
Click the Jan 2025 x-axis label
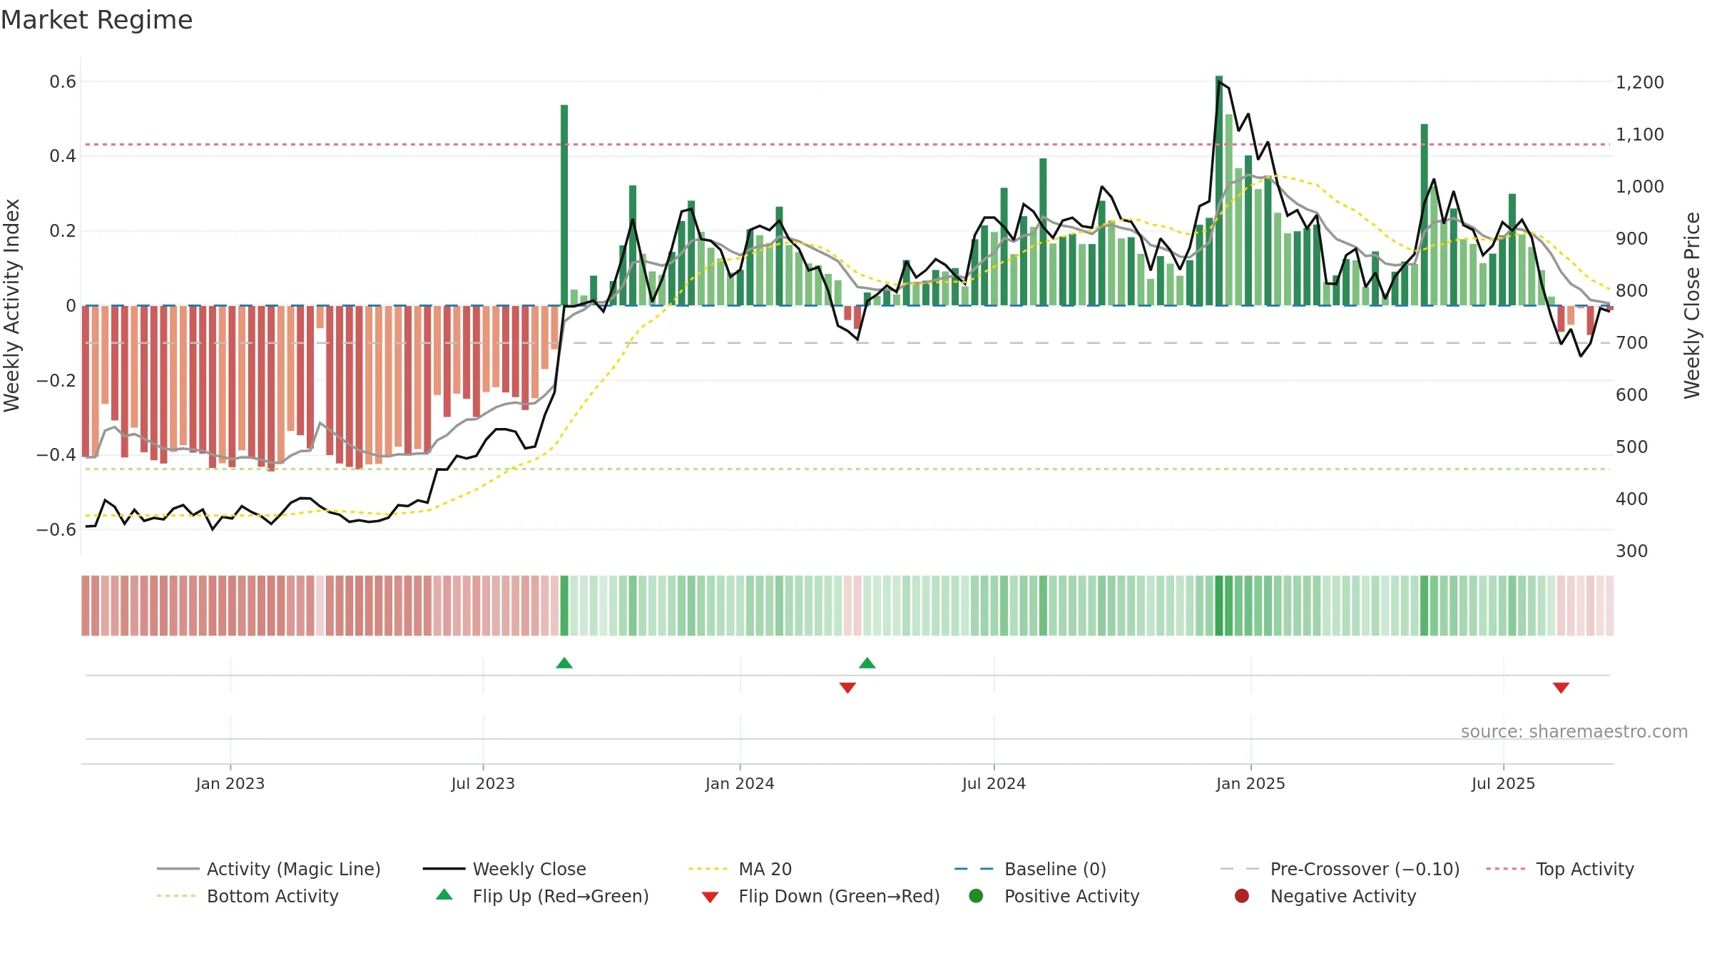(x=1250, y=783)
